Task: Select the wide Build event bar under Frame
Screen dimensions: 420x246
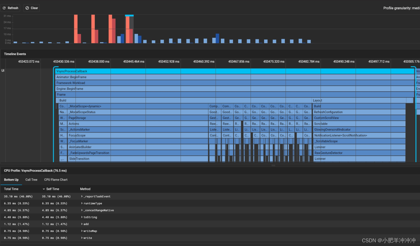Action: [x=185, y=100]
